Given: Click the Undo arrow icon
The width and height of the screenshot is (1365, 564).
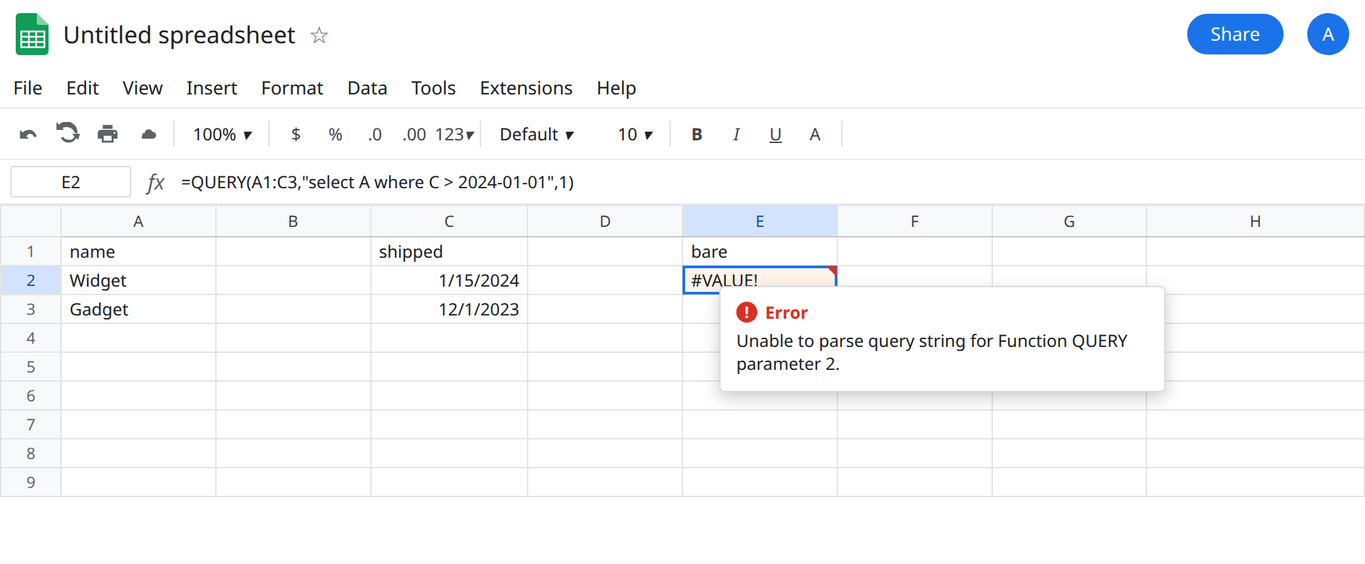Looking at the screenshot, I should [28, 134].
